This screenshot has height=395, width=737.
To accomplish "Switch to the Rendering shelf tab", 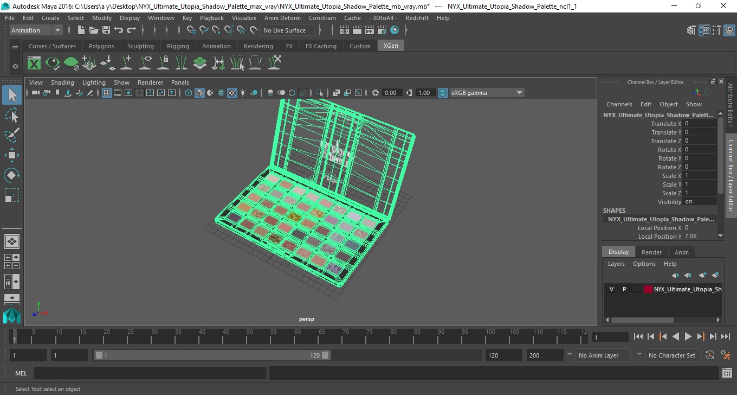I will (x=258, y=46).
